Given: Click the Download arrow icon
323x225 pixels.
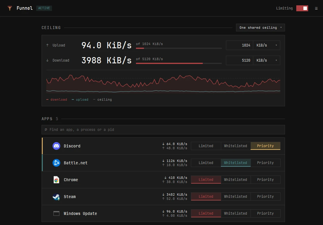Looking at the screenshot, I should [x=47, y=60].
